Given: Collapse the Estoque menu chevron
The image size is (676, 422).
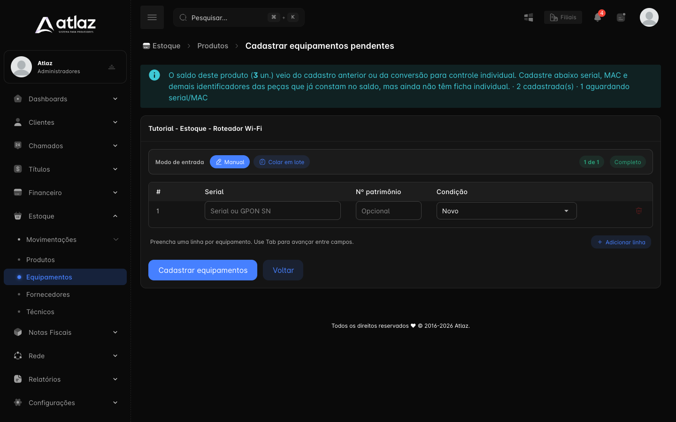Looking at the screenshot, I should click(115, 216).
